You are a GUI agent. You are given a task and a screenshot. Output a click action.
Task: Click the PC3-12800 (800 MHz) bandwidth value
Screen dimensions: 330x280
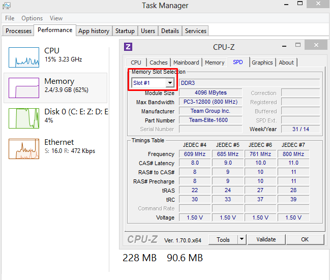click(211, 102)
